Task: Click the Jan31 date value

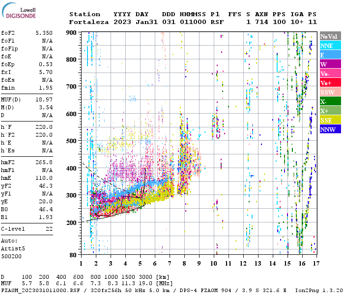Action: click(146, 22)
